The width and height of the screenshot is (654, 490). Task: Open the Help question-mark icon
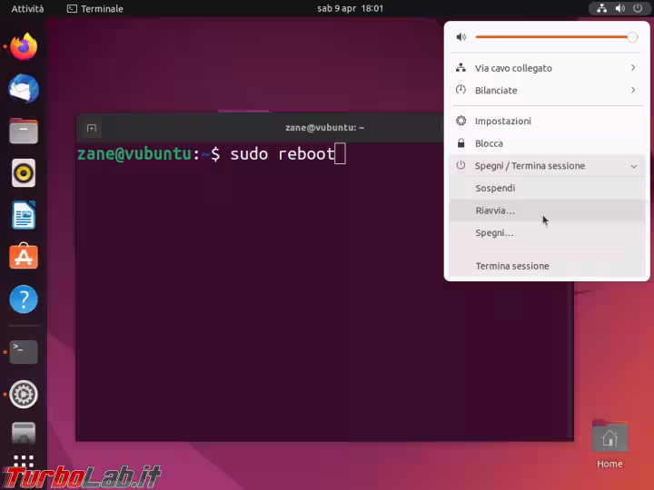(x=24, y=299)
